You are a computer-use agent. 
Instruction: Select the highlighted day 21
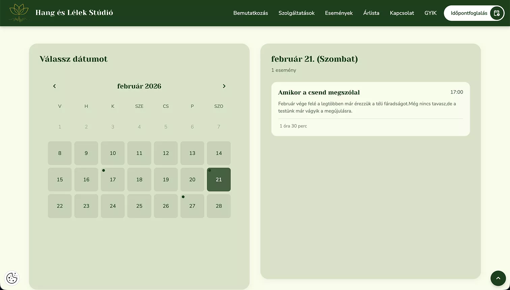[x=219, y=180]
